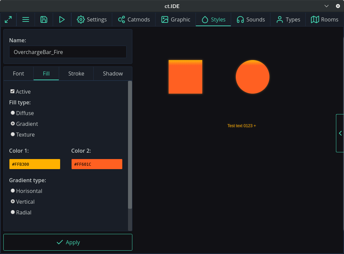Choose Texture fill type

pos(13,134)
